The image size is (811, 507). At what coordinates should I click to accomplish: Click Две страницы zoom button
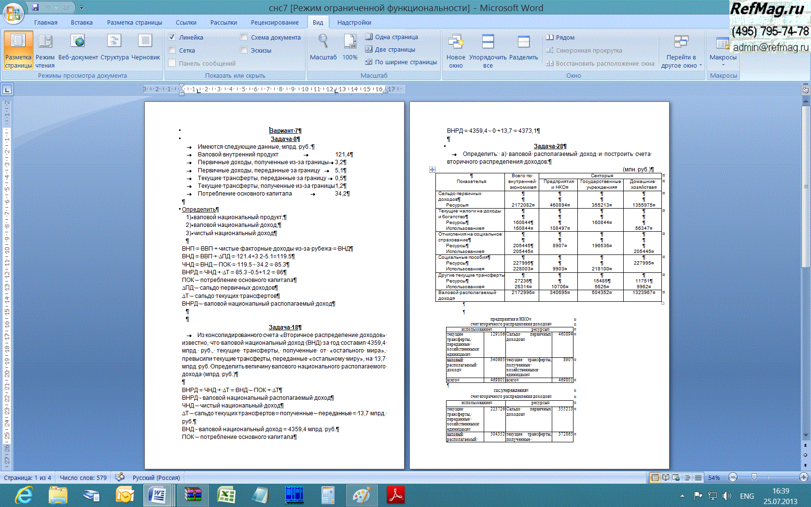tap(390, 49)
